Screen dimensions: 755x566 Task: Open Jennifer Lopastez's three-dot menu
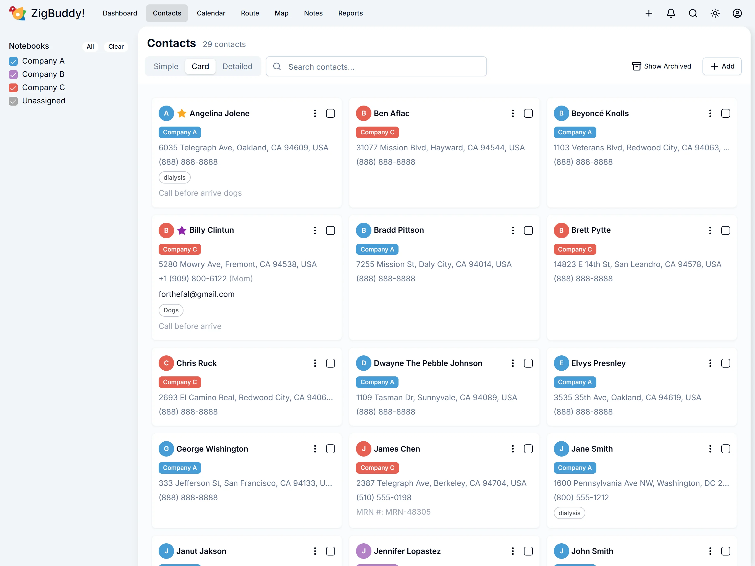coord(513,551)
